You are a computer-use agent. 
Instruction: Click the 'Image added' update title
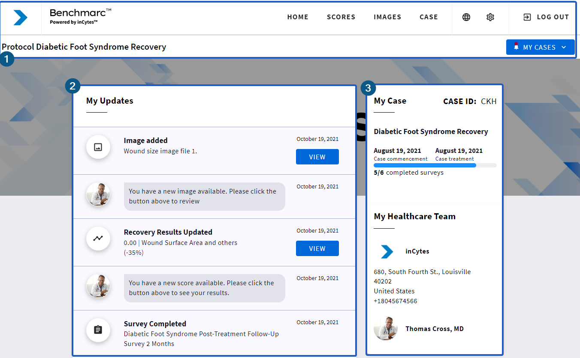pos(146,140)
